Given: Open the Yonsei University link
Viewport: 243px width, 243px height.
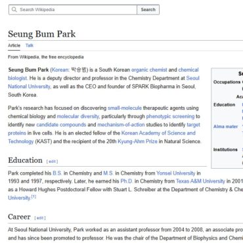Looking at the screenshot, I should 176,173.
